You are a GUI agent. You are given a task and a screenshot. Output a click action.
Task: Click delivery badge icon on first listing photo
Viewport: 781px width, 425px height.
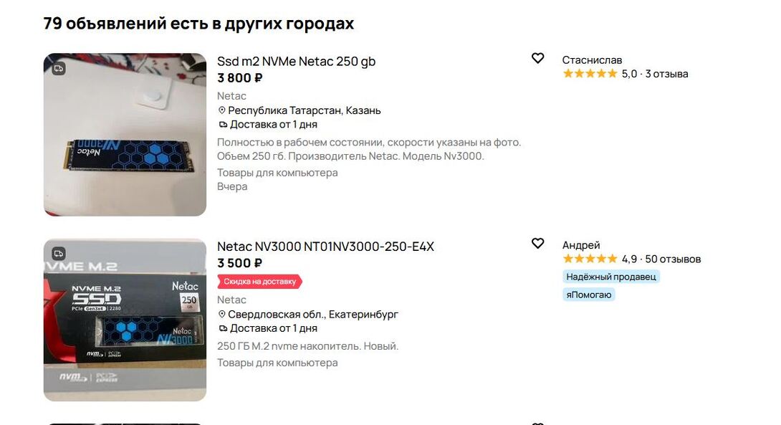point(59,68)
